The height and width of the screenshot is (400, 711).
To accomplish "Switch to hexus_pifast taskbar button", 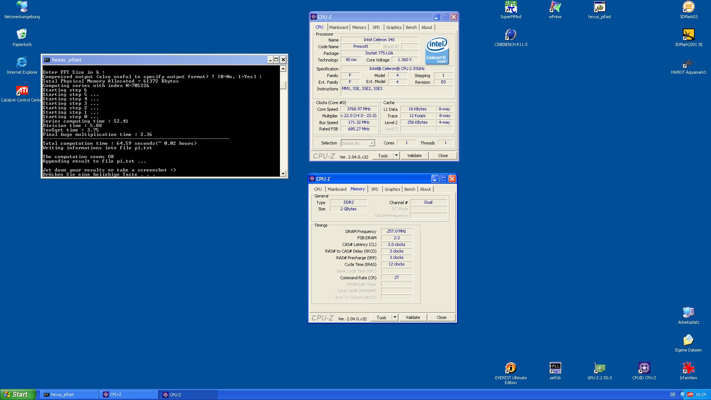I will pos(69,394).
